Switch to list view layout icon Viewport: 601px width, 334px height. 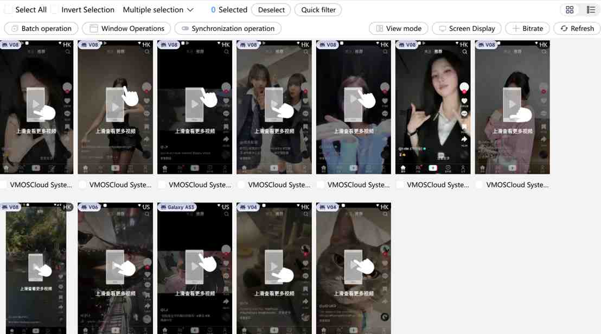[x=591, y=10]
